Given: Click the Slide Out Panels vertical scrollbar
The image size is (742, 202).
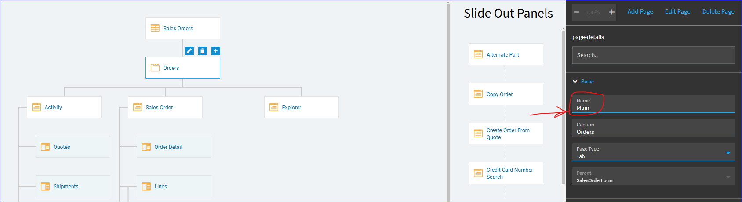Looking at the screenshot, I should pyautogui.click(x=563, y=105).
